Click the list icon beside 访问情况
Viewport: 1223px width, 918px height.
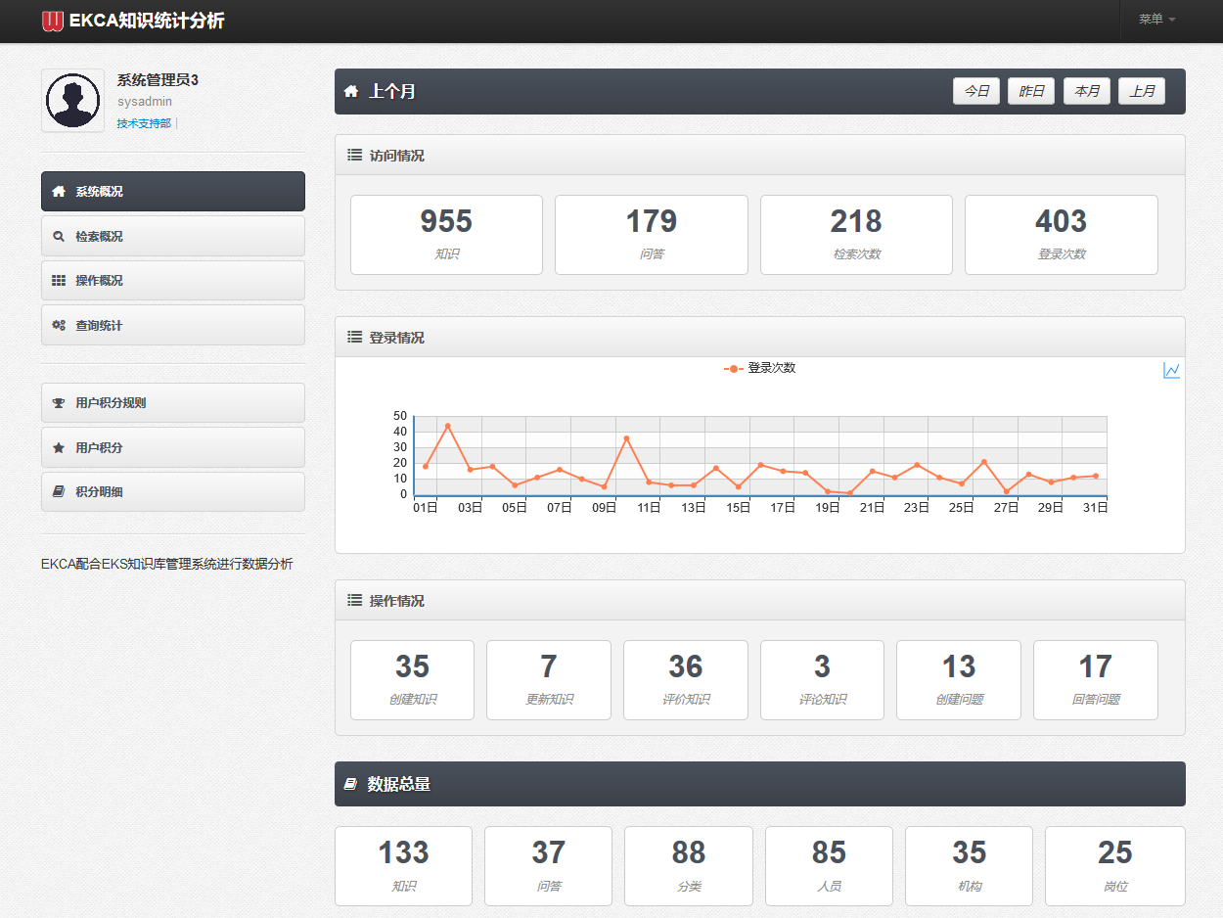[355, 155]
